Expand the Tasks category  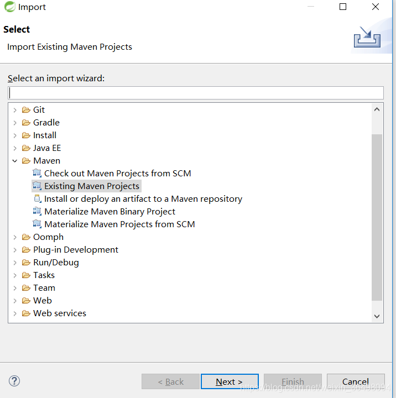(15, 275)
